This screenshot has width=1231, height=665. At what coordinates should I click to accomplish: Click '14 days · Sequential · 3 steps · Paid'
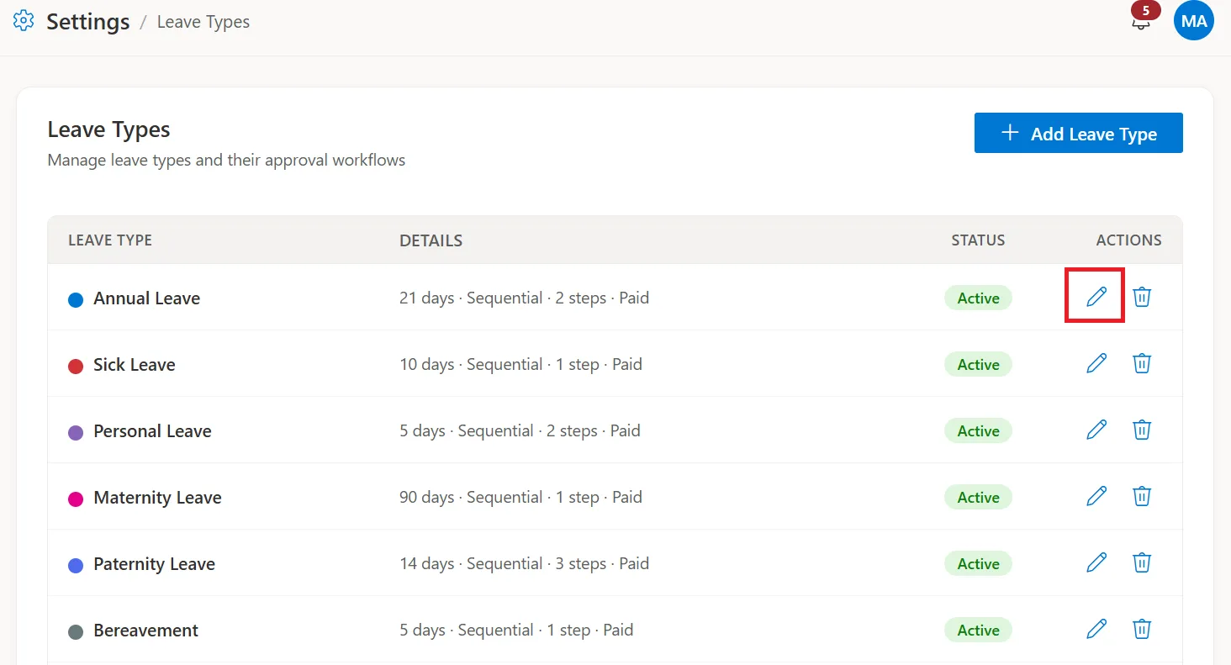524,563
